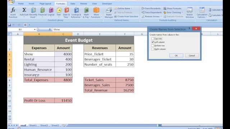Screen dimensions: 230x129
Task: Click the Save icon in quick access toolbar
Action: pos(10,25)
